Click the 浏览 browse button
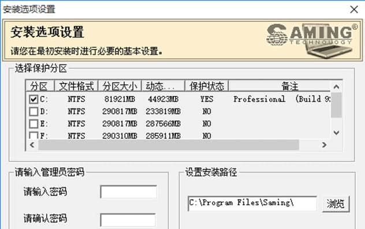The image size is (365, 229). coord(336,204)
